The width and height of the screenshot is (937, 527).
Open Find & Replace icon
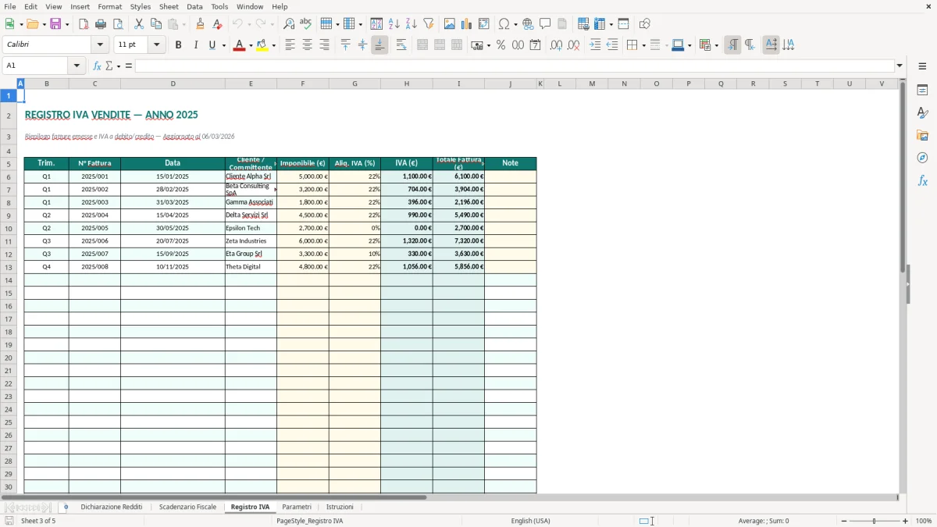289,24
